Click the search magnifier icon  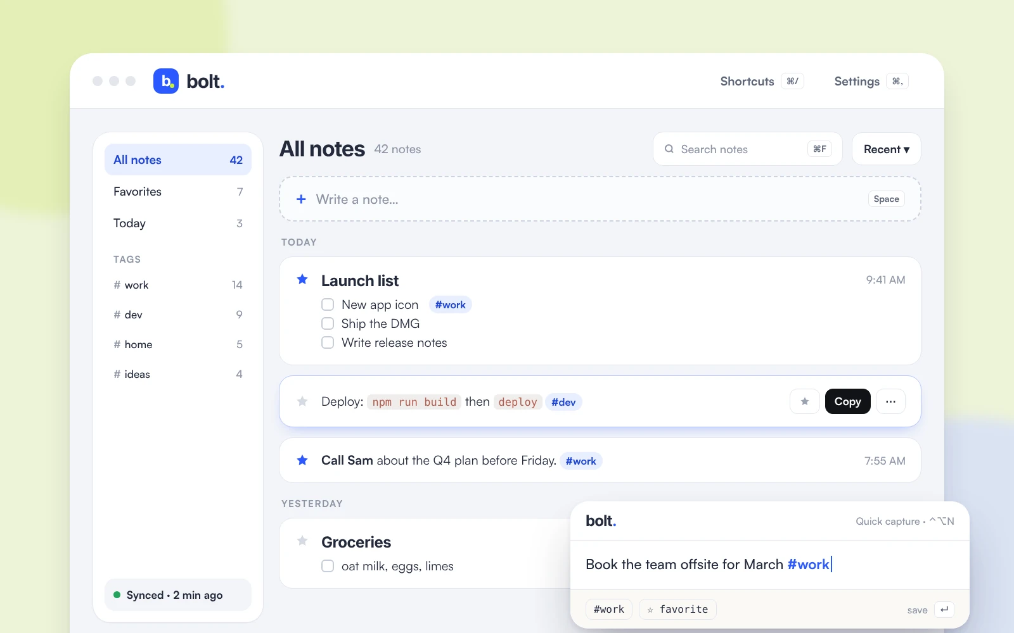point(669,149)
